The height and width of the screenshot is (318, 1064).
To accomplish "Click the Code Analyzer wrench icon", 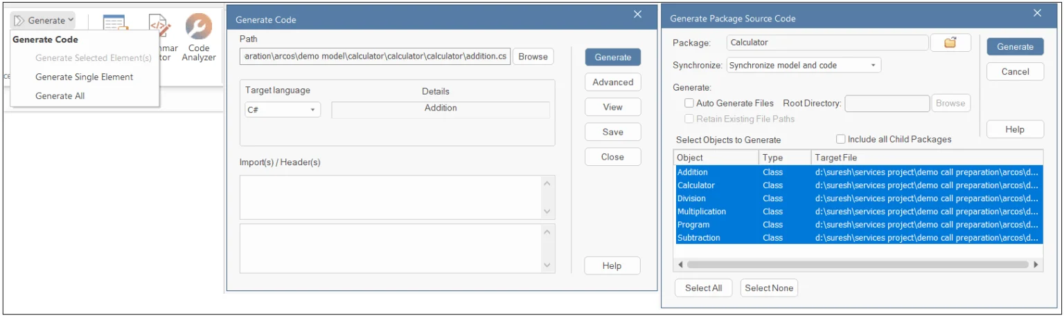I will 199,28.
